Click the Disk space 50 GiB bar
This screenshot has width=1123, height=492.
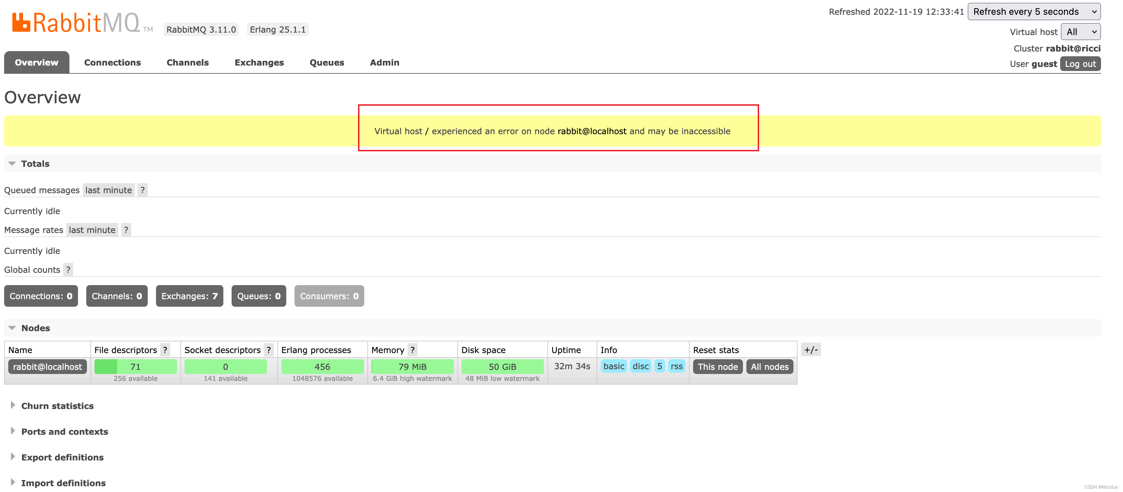(502, 367)
